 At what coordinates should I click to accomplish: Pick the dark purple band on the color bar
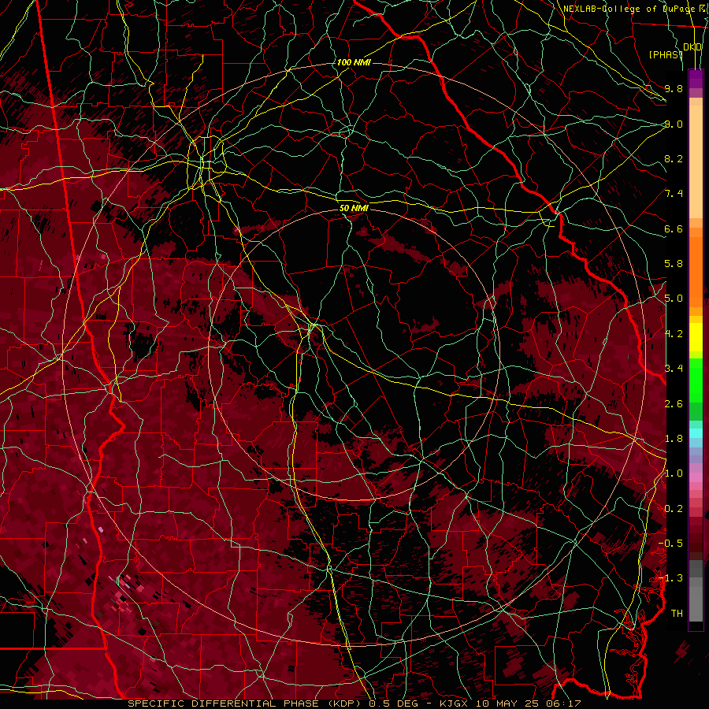tap(696, 79)
